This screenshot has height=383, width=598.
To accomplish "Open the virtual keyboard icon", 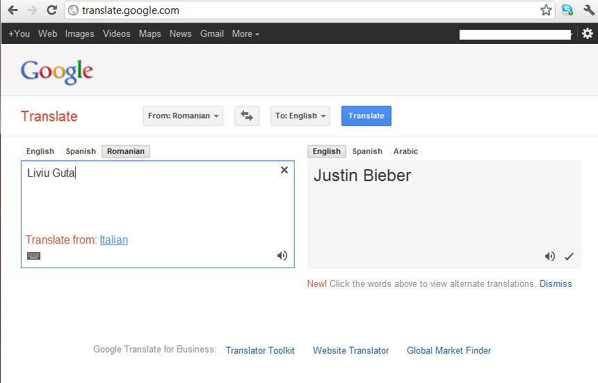I will point(34,256).
